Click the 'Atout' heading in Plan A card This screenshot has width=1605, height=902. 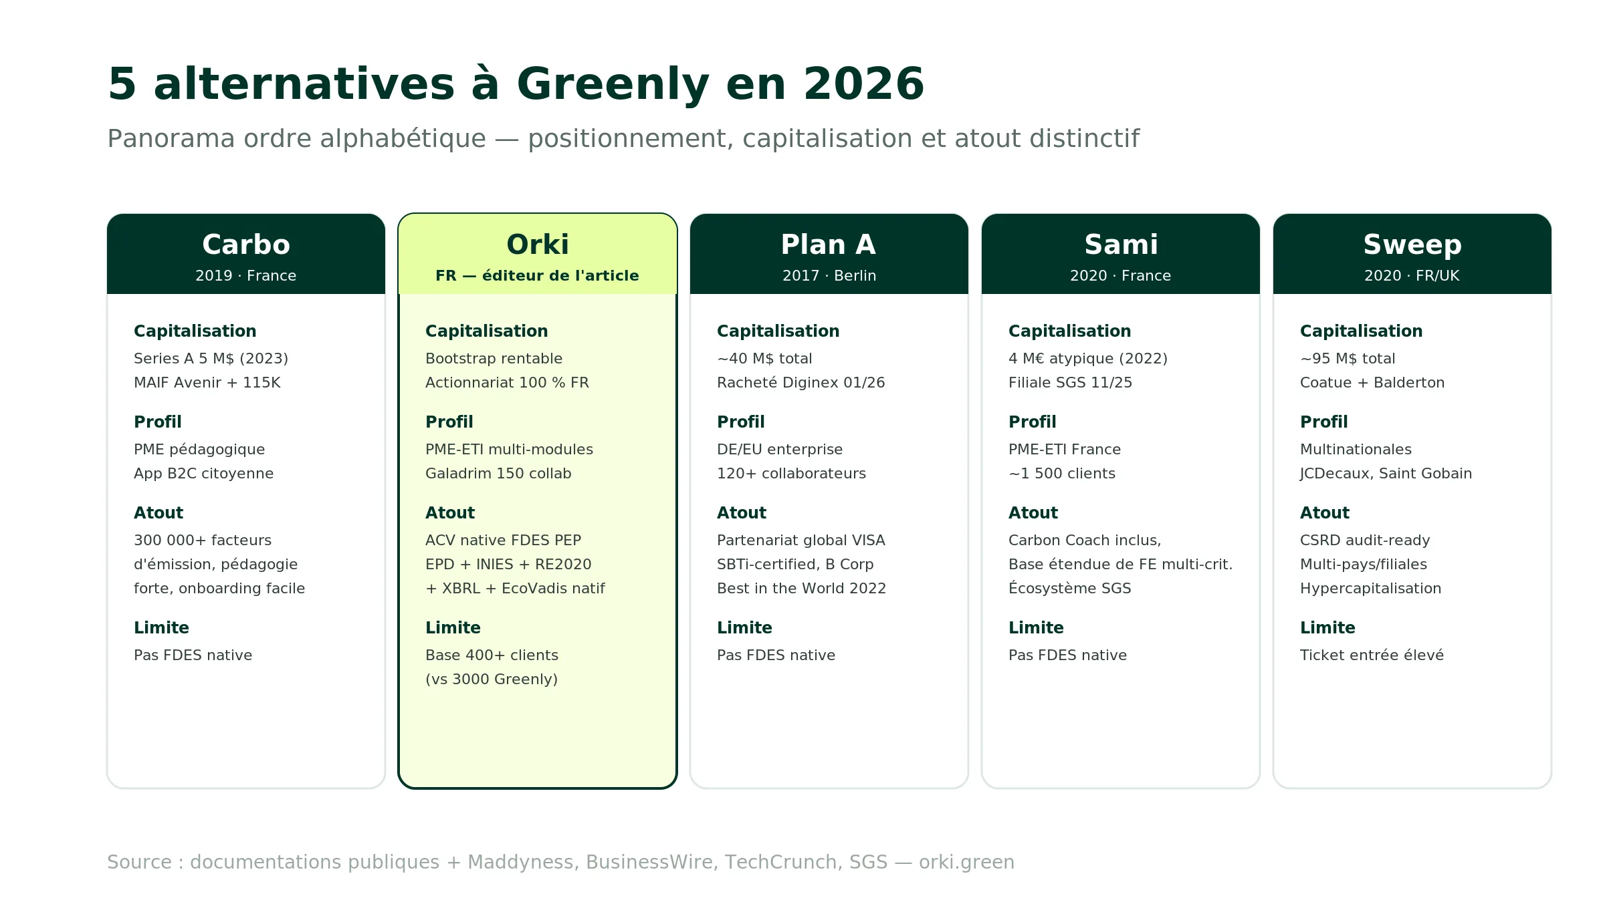coord(742,513)
